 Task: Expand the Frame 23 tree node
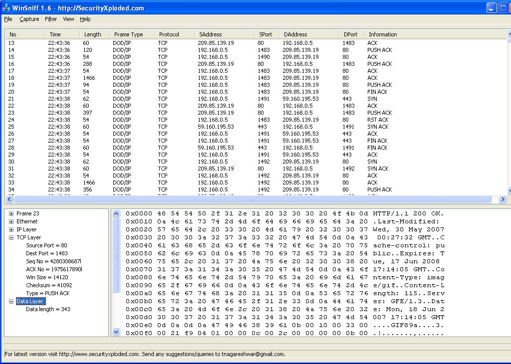[x=11, y=213]
